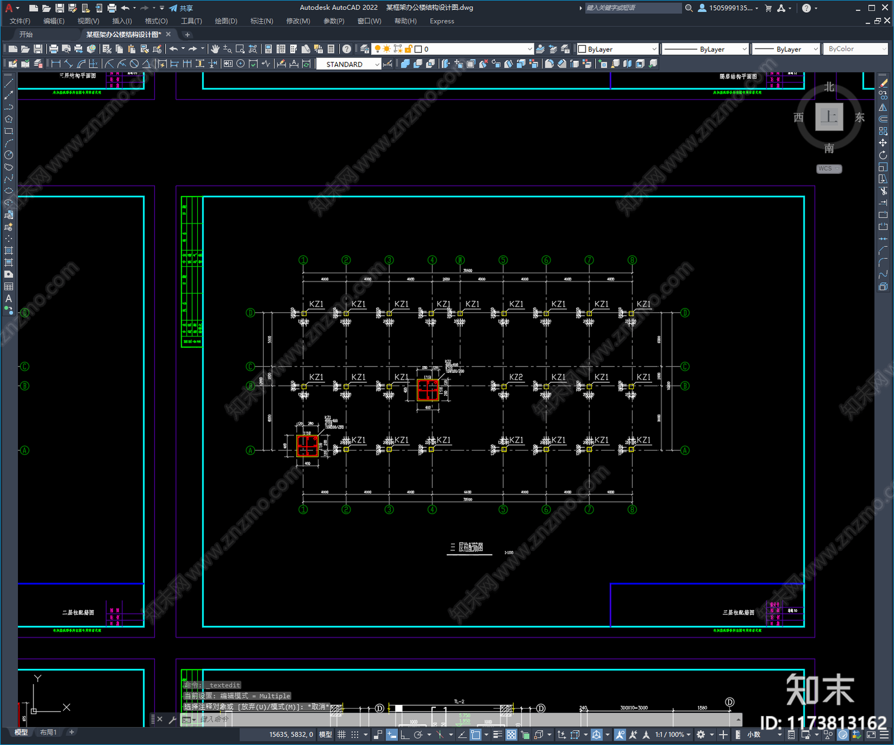894x745 pixels.
Task: Toggle snap mode in status bar
Action: [355, 734]
